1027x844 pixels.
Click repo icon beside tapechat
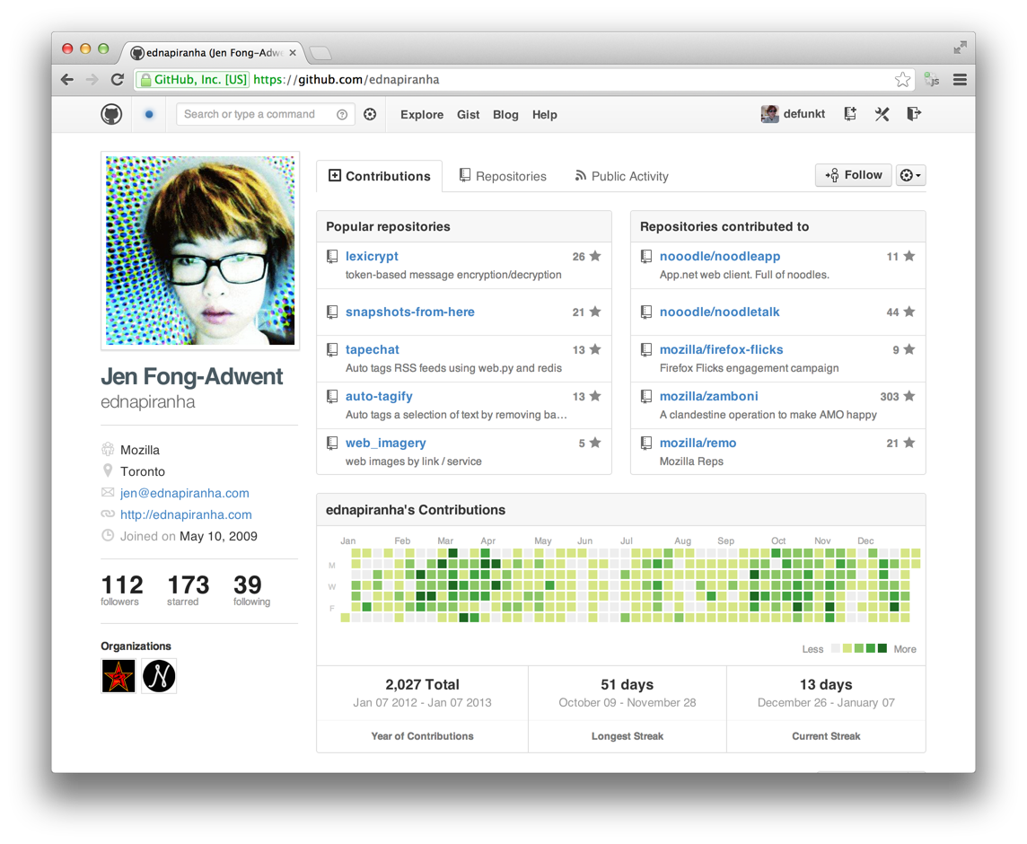coord(332,350)
